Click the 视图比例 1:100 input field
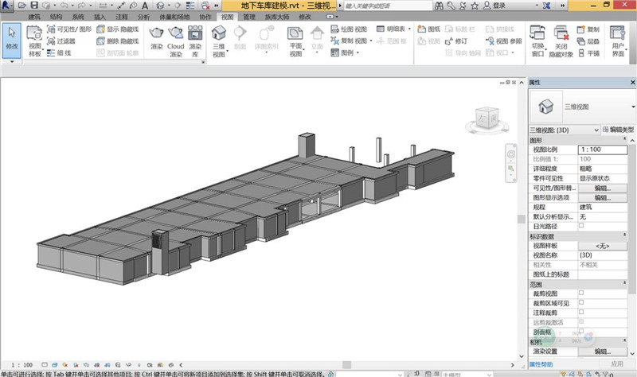 click(601, 150)
